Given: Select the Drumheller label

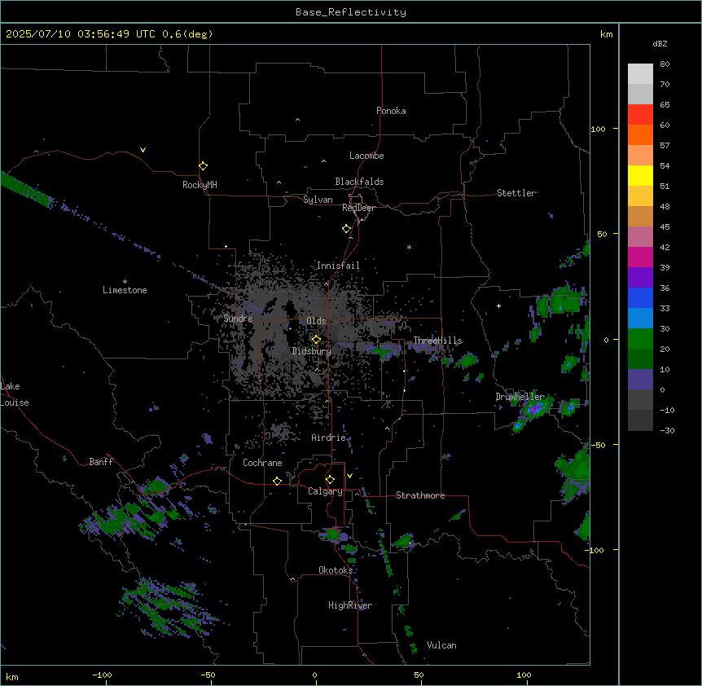Looking at the screenshot, I should (x=520, y=397).
